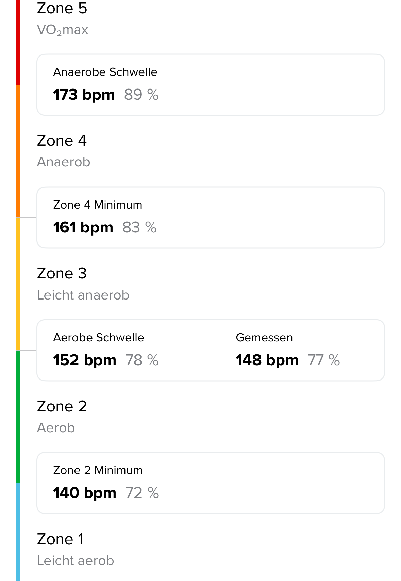Select the Zone 5 heading
Viewport: 401px width, 581px height.
(62, 8)
